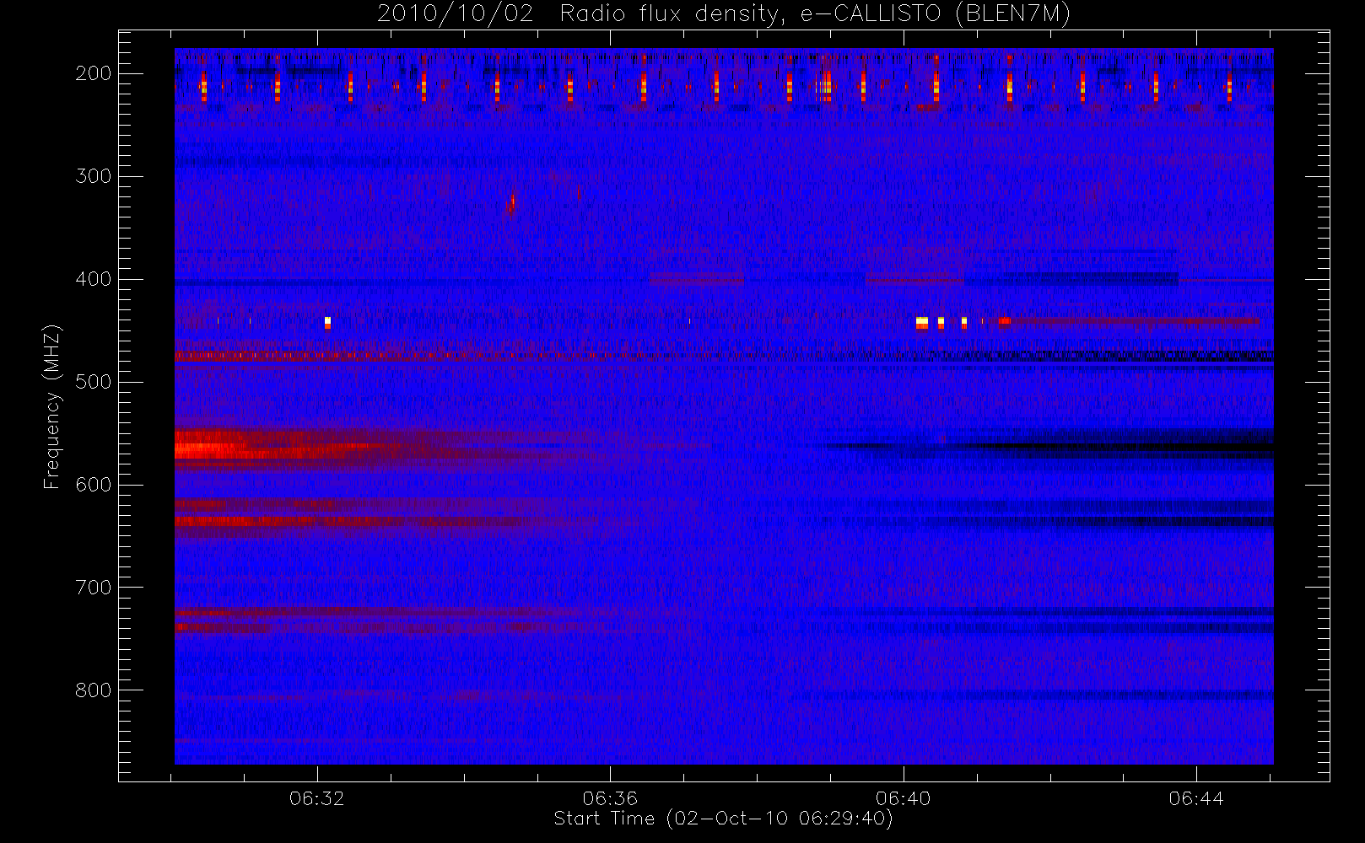Click the 800 frequency tick label
Image resolution: width=1365 pixels, height=843 pixels.
94,690
